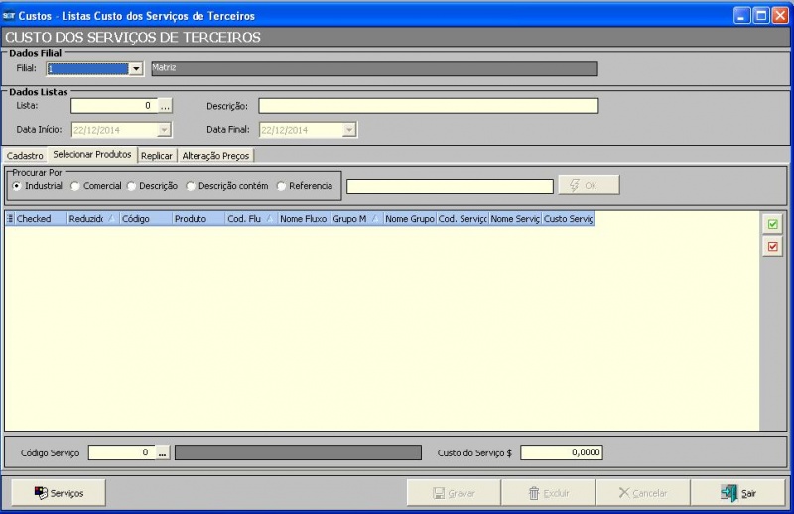Open the Alteração Preços tab
The image size is (794, 514).
(215, 156)
